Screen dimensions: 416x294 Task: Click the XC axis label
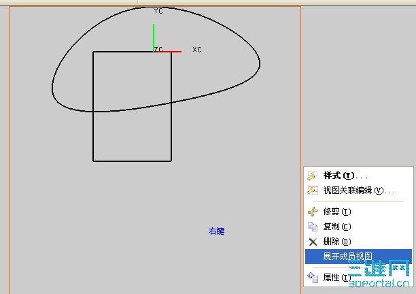click(197, 50)
